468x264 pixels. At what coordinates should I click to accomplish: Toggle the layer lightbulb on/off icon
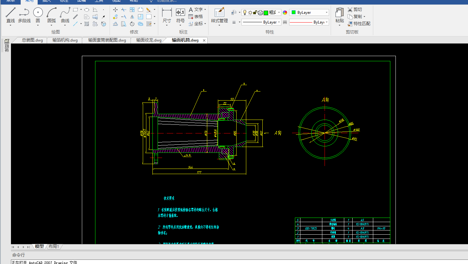click(x=245, y=13)
